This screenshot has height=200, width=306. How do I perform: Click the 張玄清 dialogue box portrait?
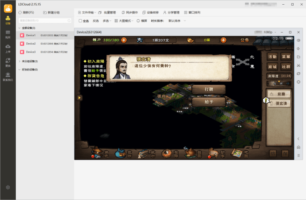(122, 68)
